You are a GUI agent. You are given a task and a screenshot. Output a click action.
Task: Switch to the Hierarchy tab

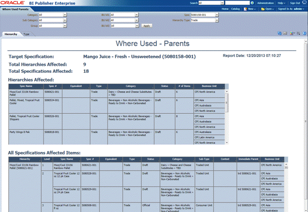11,34
